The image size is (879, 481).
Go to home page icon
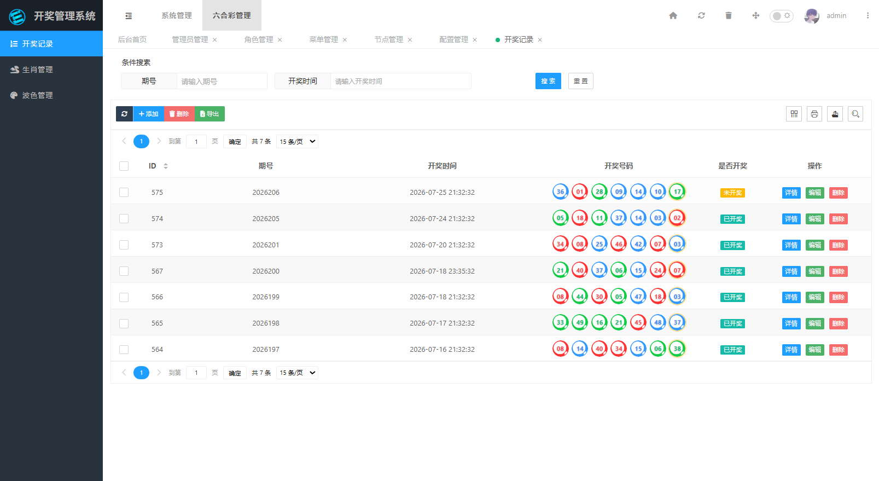[x=673, y=15]
